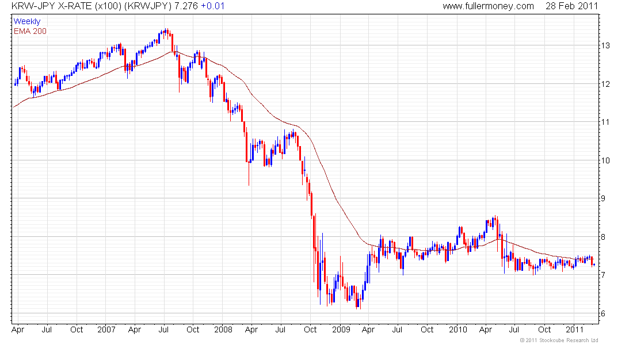
Task: Click the Stockcube Research Ltd copyright text
Action: [559, 340]
